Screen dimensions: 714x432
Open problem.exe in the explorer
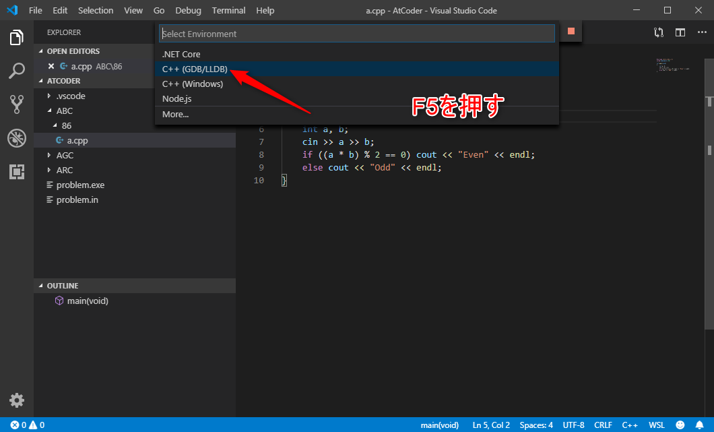pyautogui.click(x=135, y=185)
